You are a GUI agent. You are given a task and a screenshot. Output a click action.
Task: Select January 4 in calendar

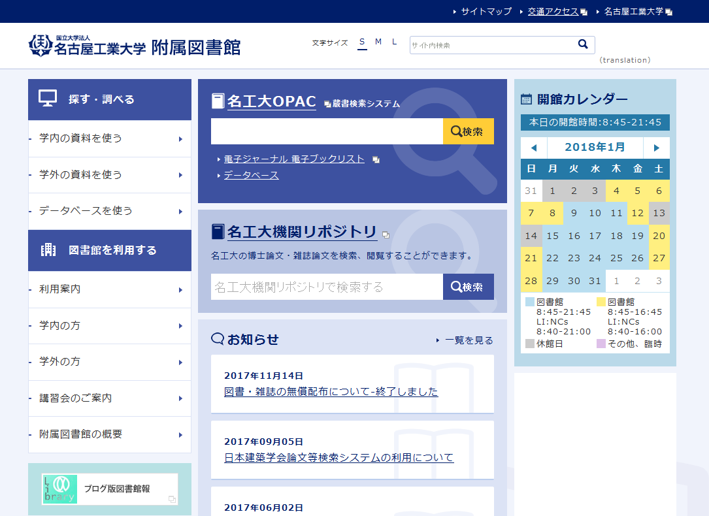pos(616,191)
